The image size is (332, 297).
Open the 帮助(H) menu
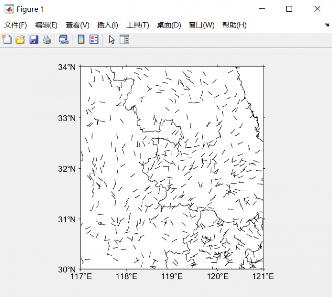pos(235,25)
